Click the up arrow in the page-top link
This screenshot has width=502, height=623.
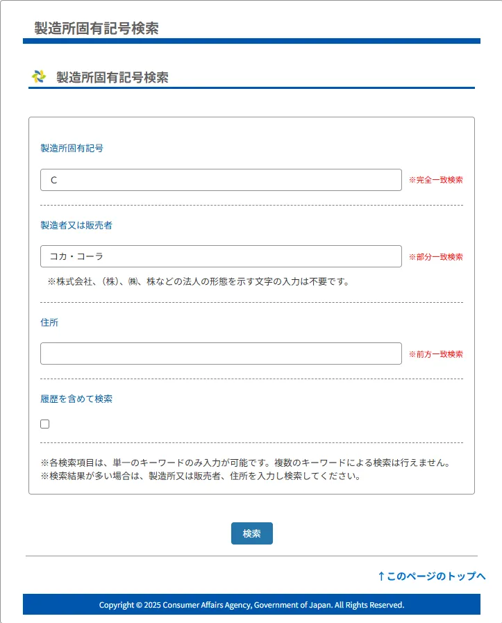[x=381, y=576]
